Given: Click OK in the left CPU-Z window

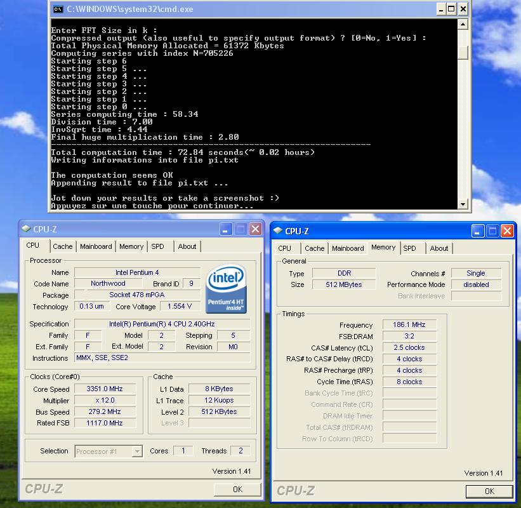Looking at the screenshot, I should point(237,490).
